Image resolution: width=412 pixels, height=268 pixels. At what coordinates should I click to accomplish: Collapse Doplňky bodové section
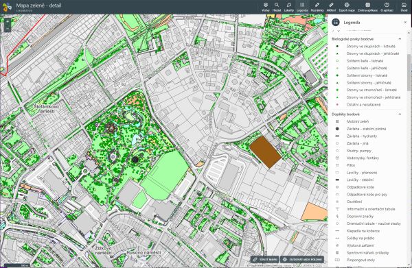point(400,114)
